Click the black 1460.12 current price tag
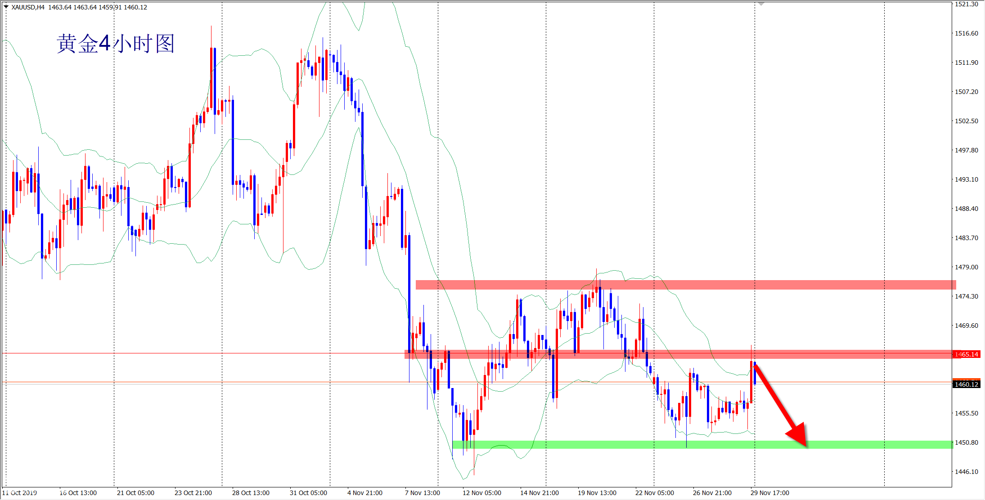This screenshot has width=985, height=500. coord(967,384)
